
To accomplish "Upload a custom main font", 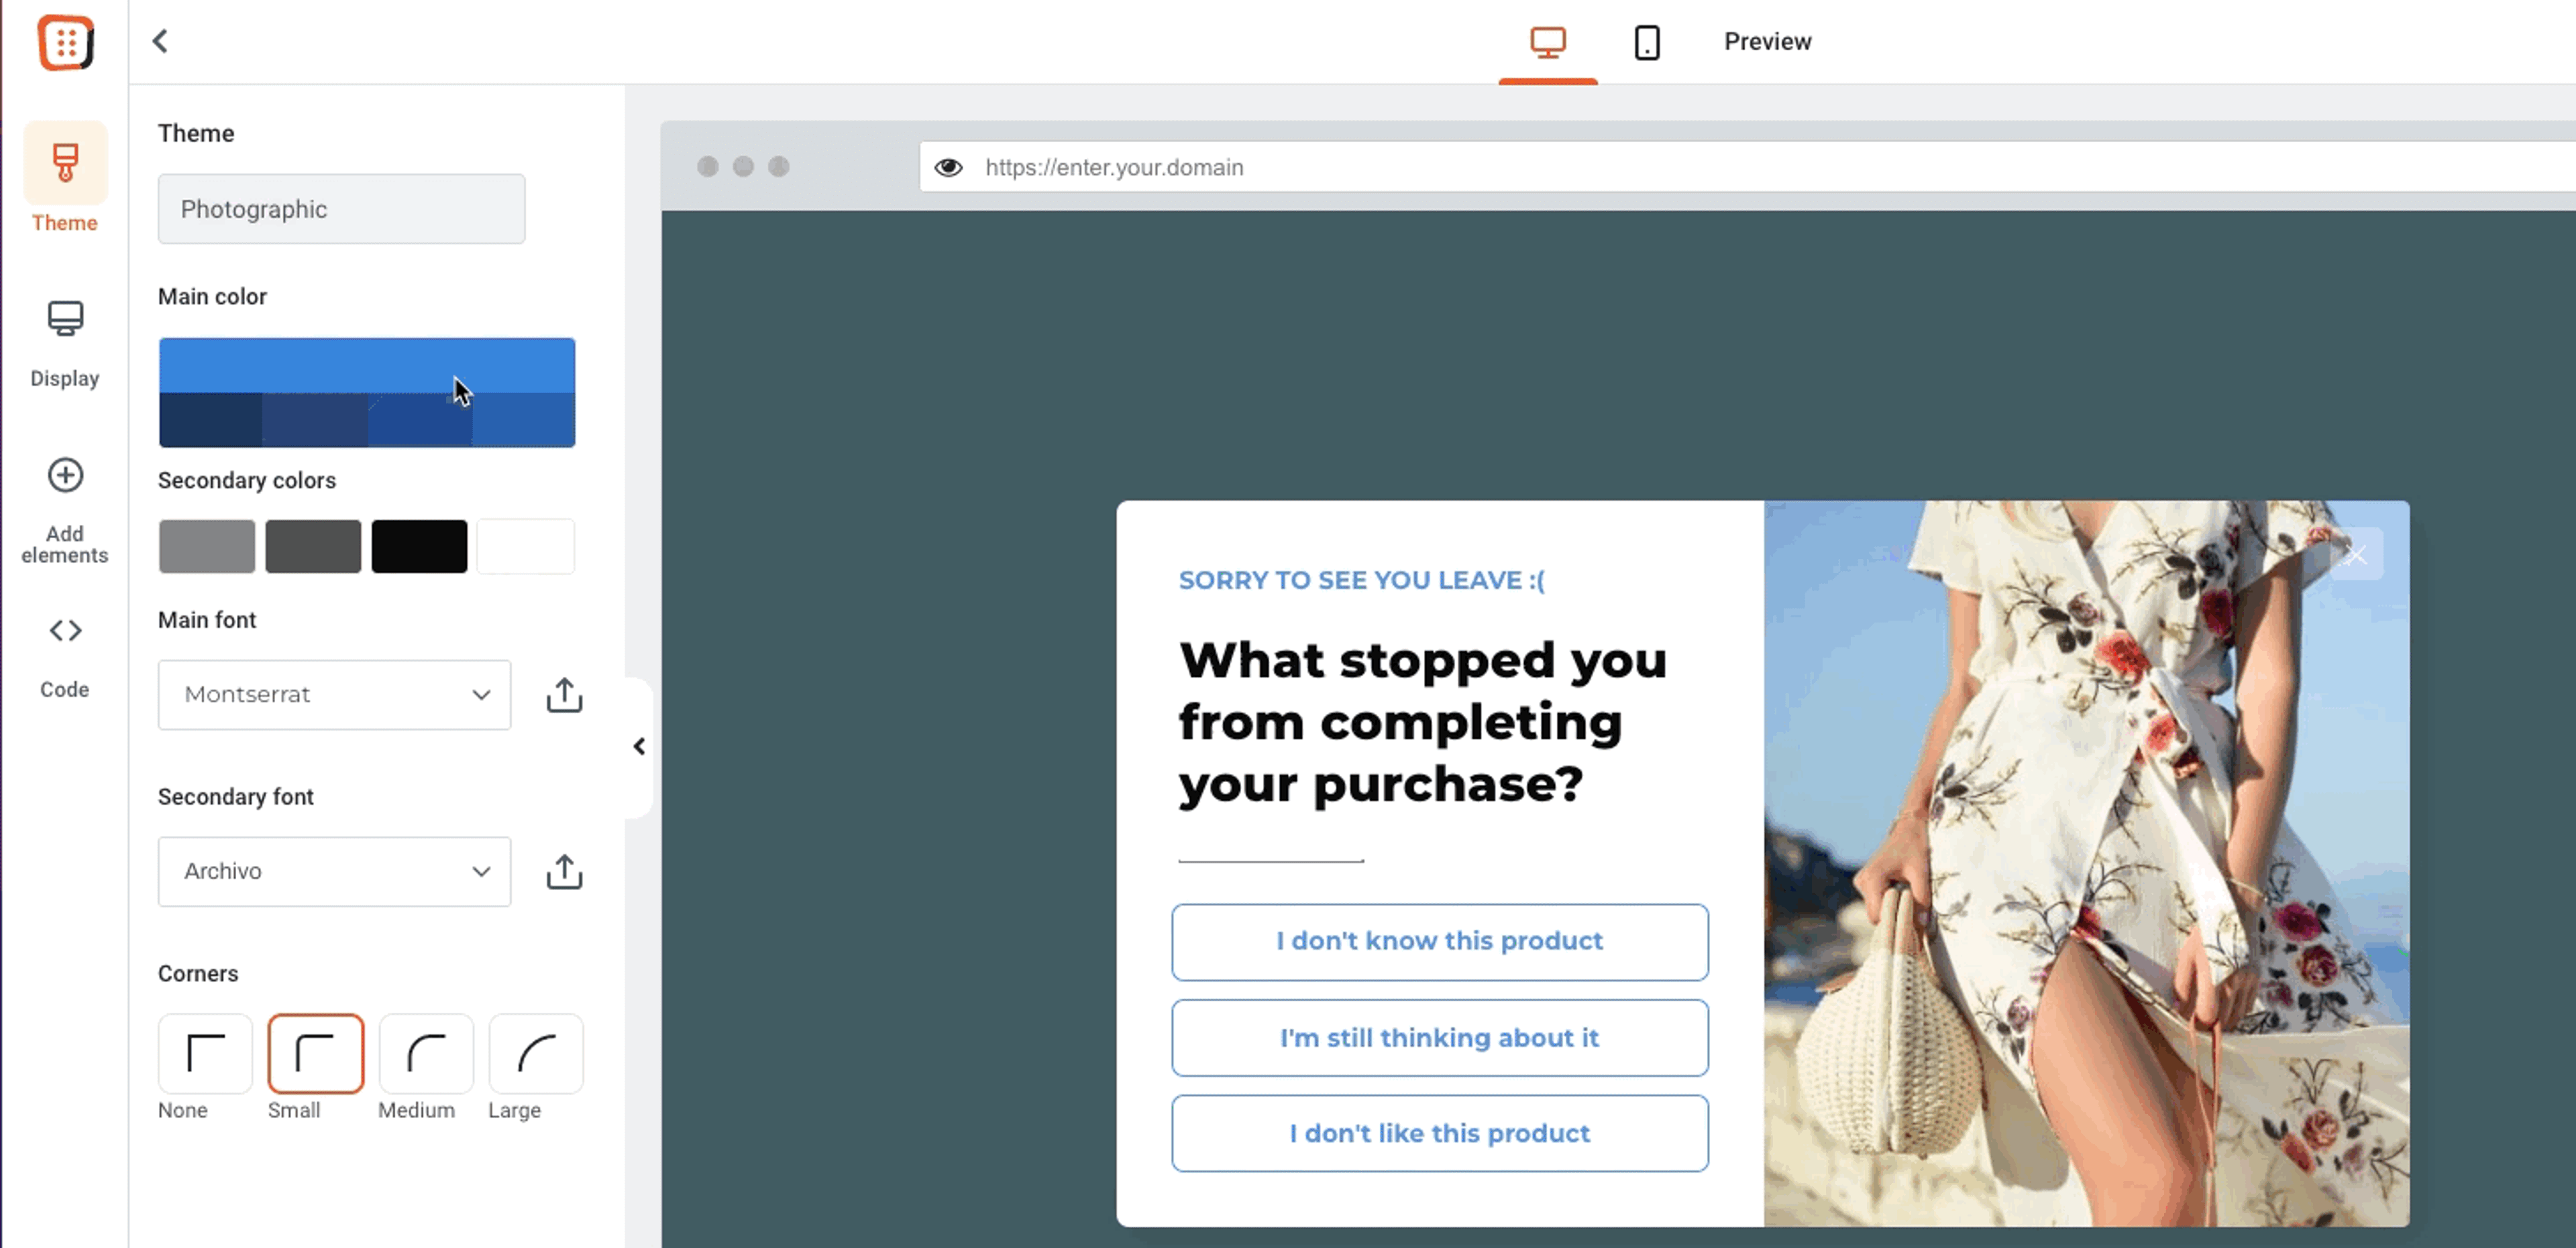I will tap(564, 694).
